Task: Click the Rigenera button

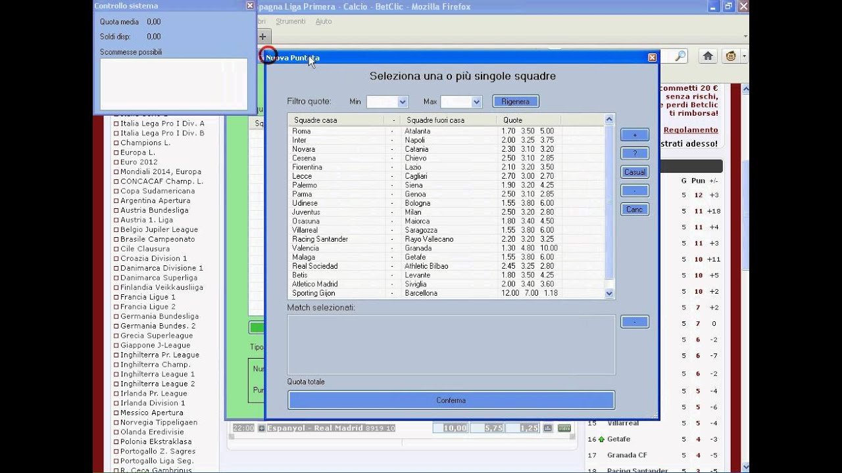Action: coord(516,102)
